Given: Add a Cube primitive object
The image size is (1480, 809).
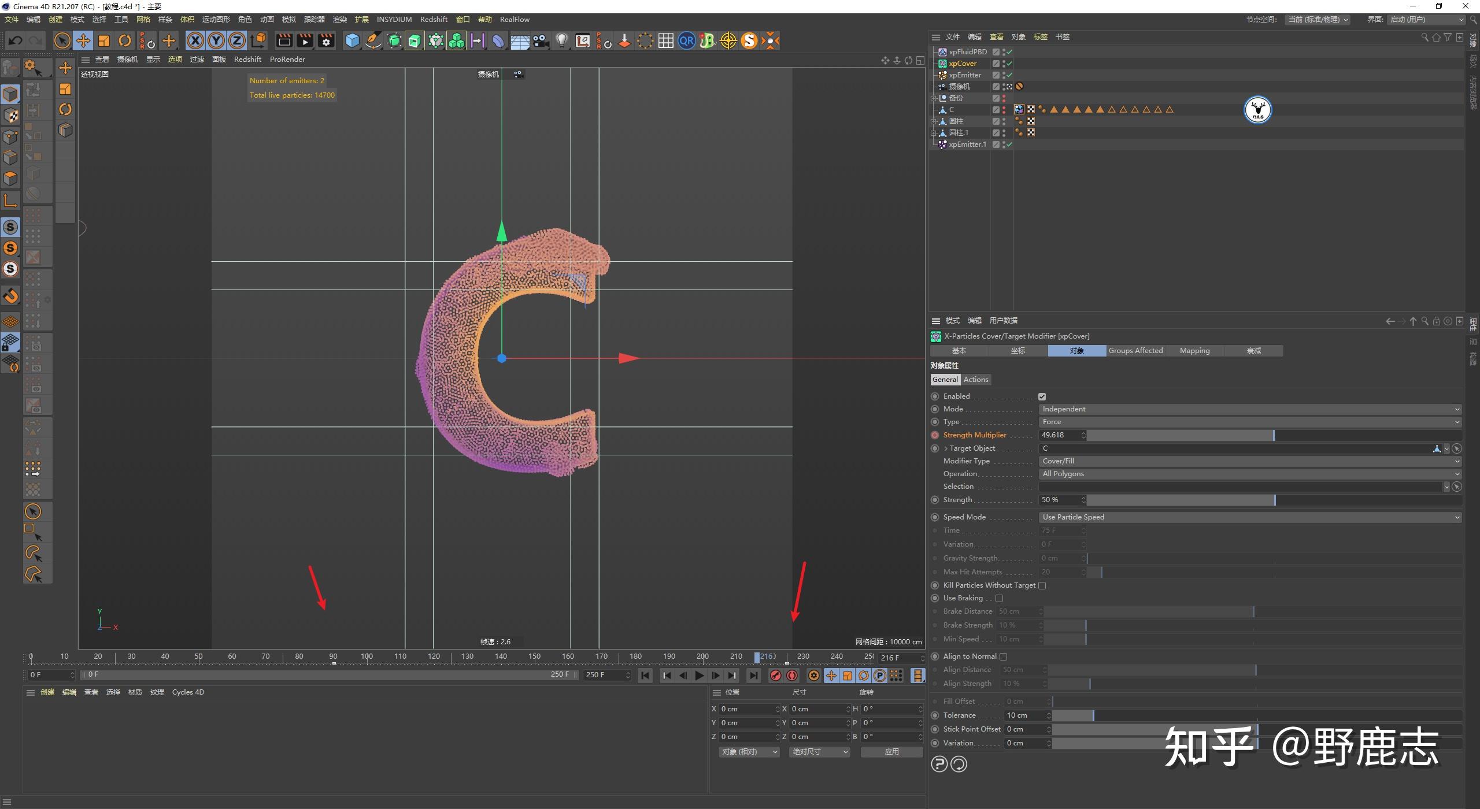Looking at the screenshot, I should click(x=352, y=40).
